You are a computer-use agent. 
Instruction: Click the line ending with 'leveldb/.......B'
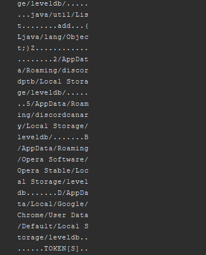(53, 138)
